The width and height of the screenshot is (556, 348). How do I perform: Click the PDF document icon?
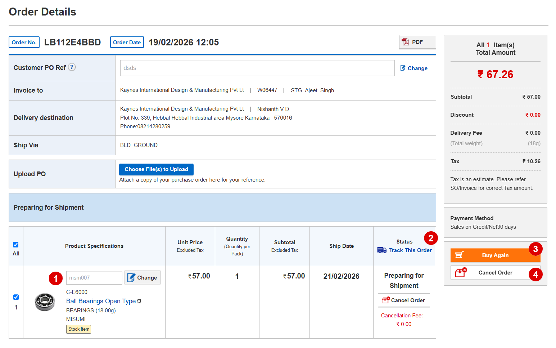[405, 42]
